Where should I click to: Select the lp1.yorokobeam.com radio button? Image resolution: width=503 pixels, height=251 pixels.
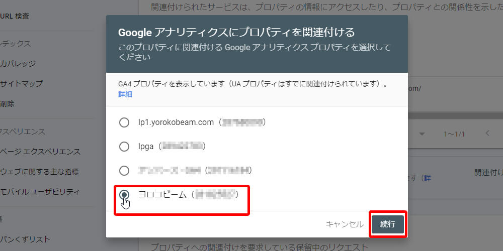[x=124, y=122]
